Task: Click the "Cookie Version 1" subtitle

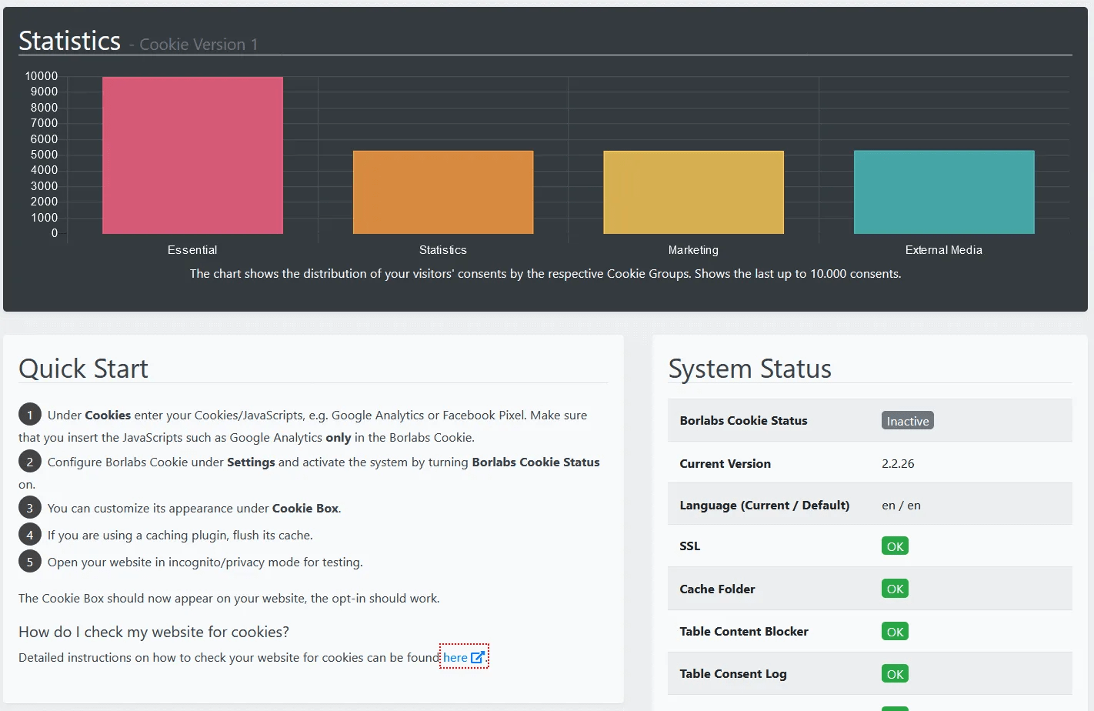Action: click(x=198, y=45)
